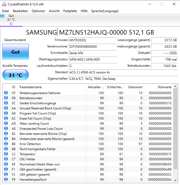
Task: Click the Parametername column header
Action: (x=52, y=87)
